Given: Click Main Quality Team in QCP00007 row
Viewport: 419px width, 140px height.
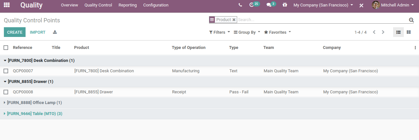Looking at the screenshot, I should [x=281, y=71].
